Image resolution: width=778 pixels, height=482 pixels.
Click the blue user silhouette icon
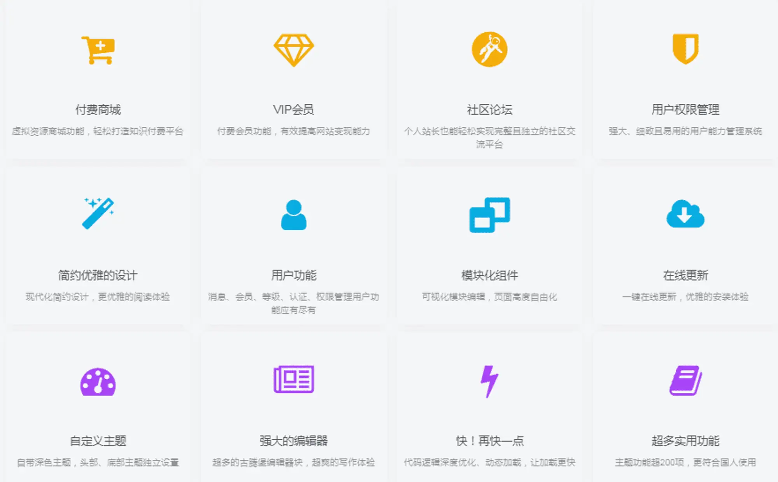click(x=294, y=215)
